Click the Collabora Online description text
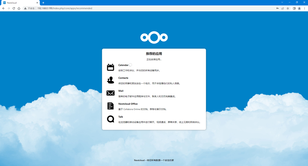Viewport: 308px width, 166px height. click(x=143, y=109)
